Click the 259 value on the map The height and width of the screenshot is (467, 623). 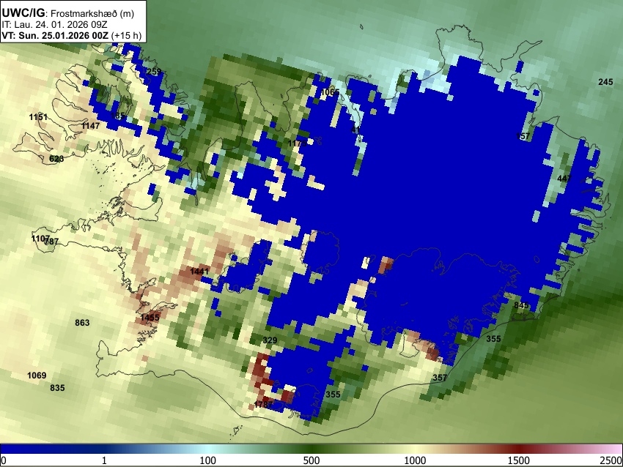pyautogui.click(x=154, y=72)
